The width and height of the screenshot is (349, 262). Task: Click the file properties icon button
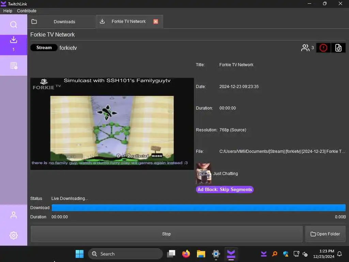click(x=338, y=48)
